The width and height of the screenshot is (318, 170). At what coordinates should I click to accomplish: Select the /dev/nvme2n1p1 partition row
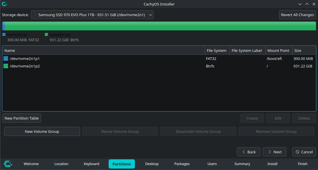click(x=159, y=59)
